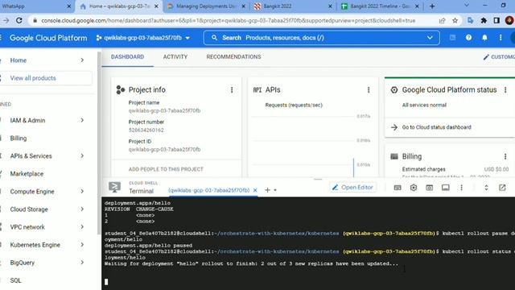Open the browser tab search dropdown
Screen dimensions: 515x290
[x=467, y=6]
